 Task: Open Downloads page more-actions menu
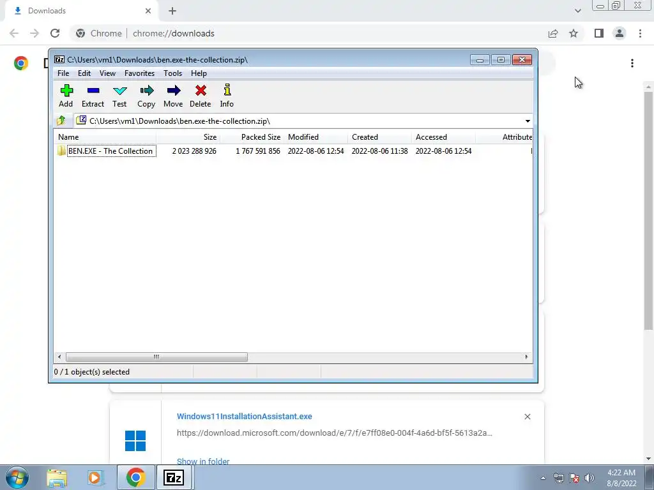coord(632,63)
